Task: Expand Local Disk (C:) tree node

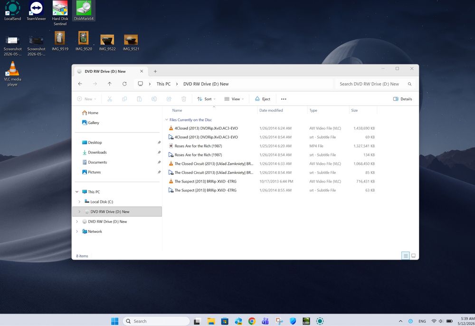Action: click(79, 202)
